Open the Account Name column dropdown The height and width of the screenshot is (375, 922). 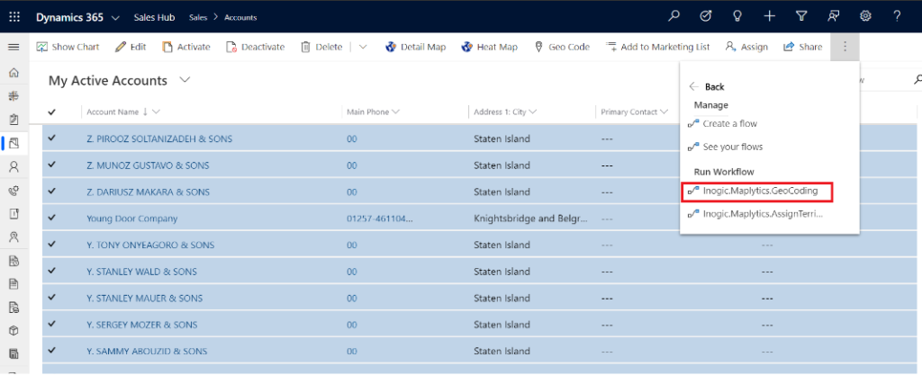[156, 112]
